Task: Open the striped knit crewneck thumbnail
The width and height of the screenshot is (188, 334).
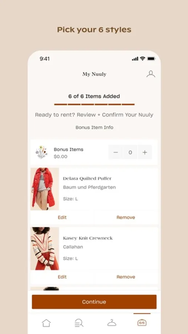Action: [x=45, y=249]
